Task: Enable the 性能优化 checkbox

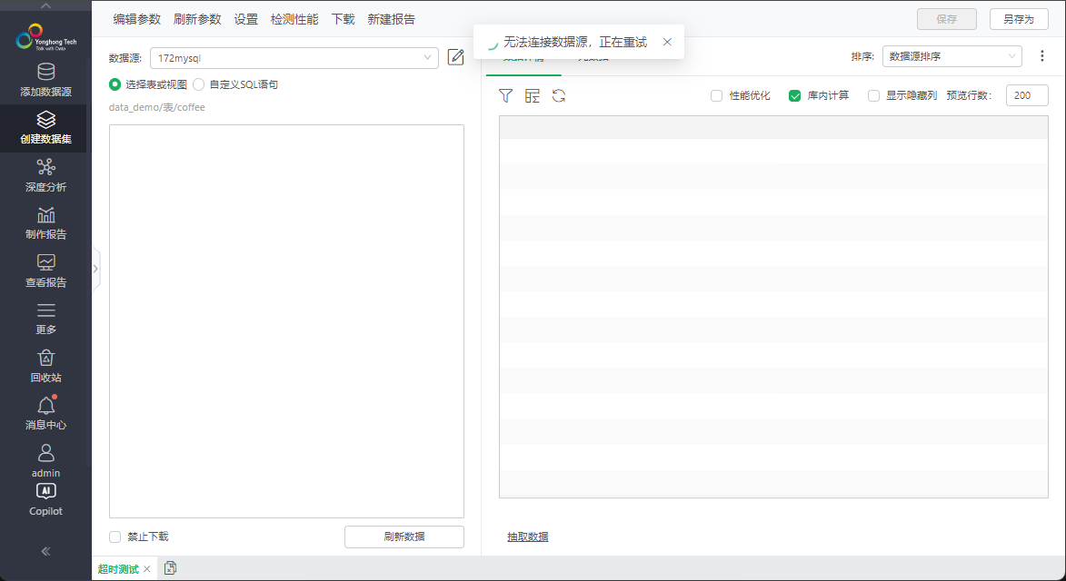Action: pos(716,95)
